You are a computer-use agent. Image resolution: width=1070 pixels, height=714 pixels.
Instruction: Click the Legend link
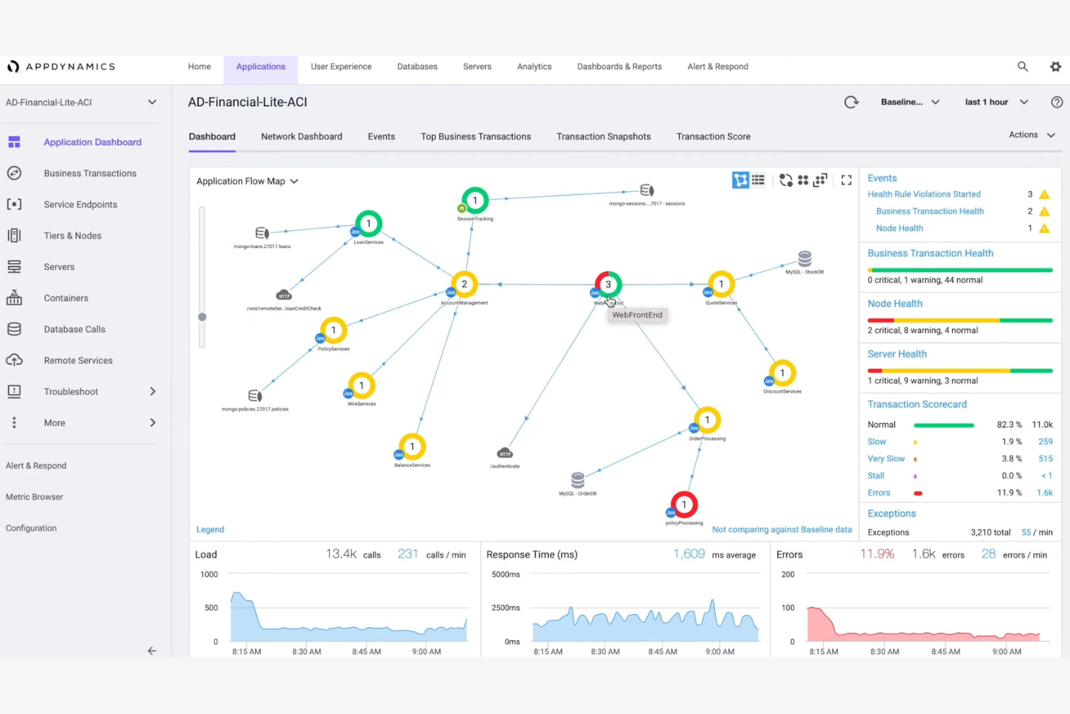click(210, 530)
